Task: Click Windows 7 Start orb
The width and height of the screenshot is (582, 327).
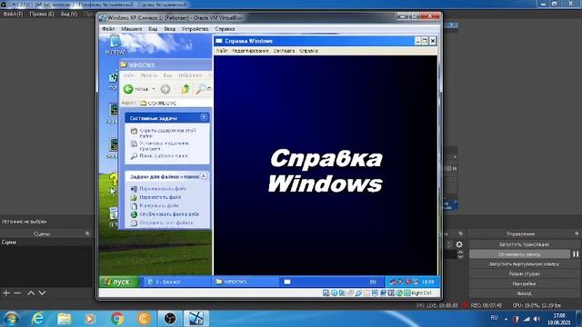Action: 11,319
